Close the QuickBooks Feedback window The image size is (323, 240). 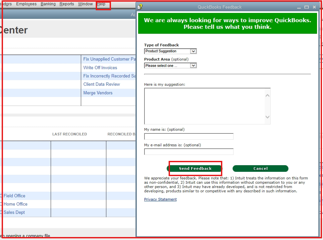click(x=314, y=7)
